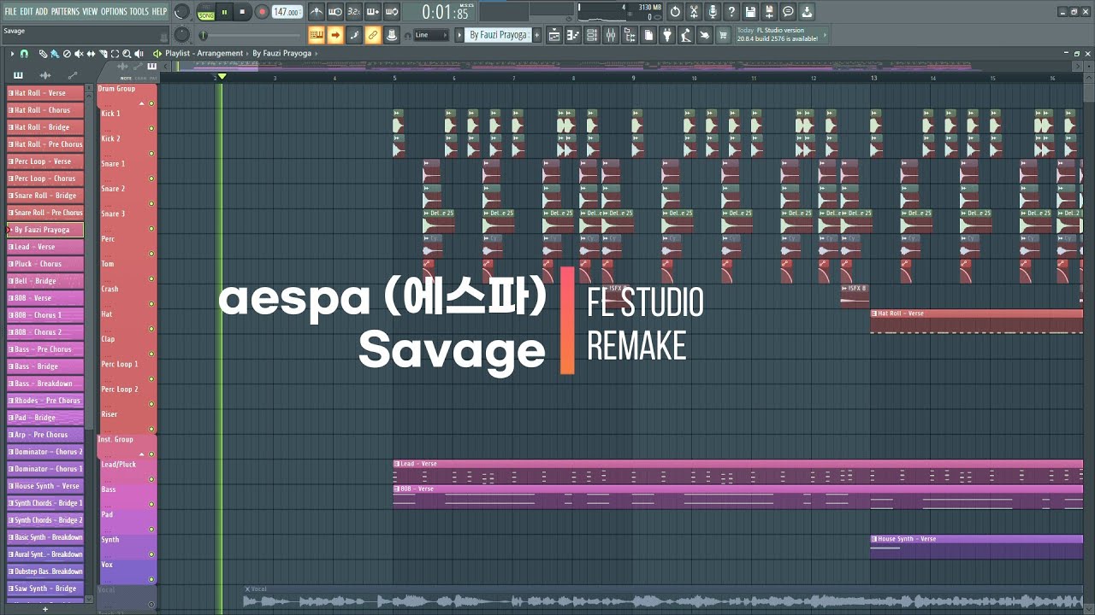
Task: Select the playlist Zoom magnifier tool
Action: [x=127, y=54]
